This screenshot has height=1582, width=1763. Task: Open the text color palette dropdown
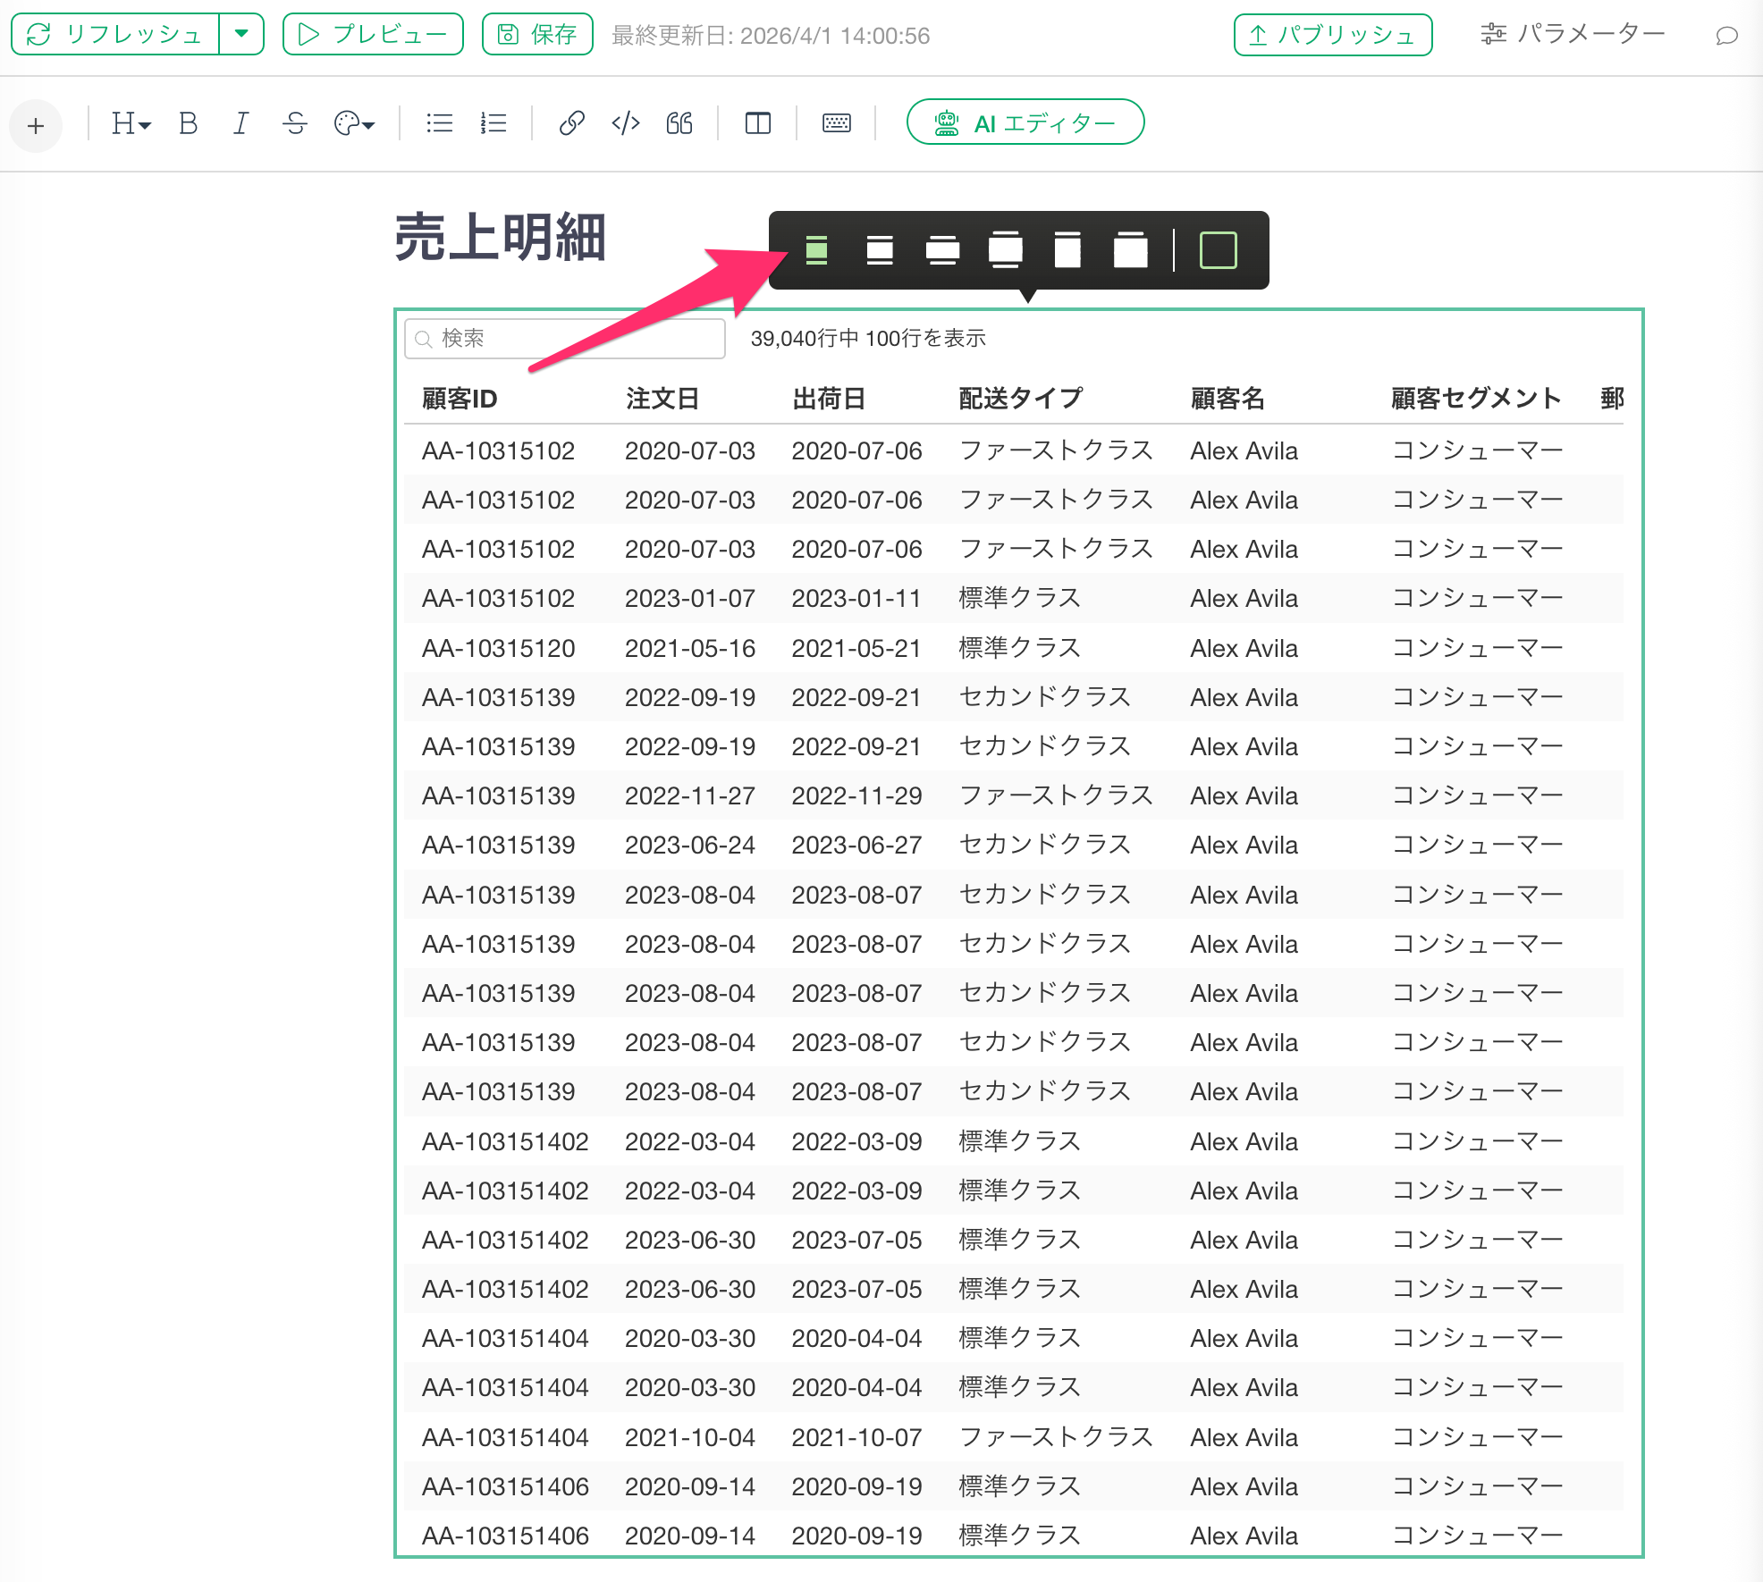pyautogui.click(x=354, y=123)
